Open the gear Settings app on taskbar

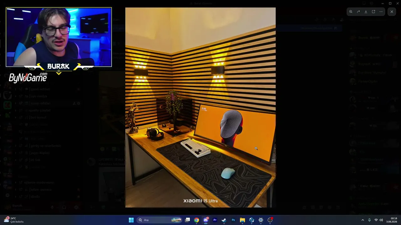coord(261,220)
